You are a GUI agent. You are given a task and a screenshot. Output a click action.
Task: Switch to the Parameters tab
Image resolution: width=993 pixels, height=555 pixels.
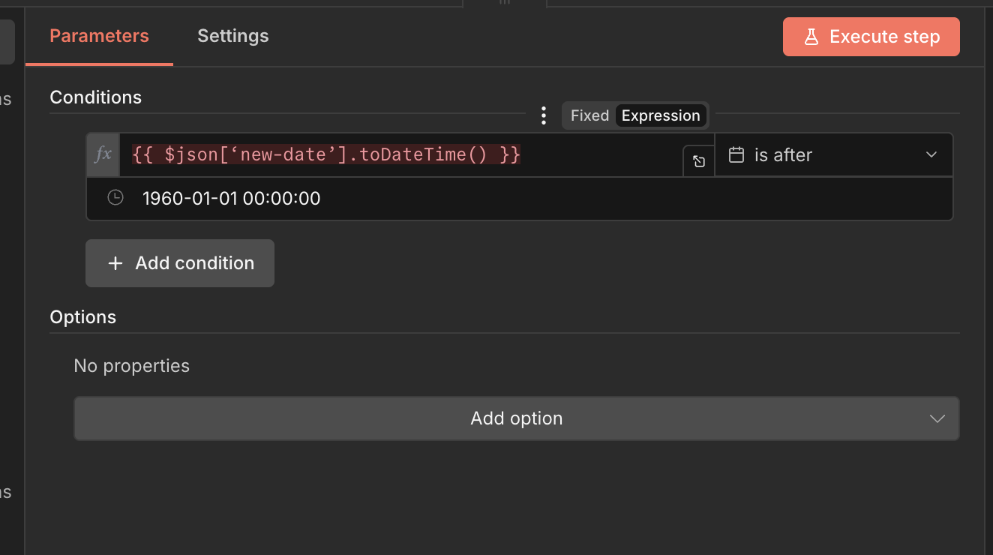(99, 36)
